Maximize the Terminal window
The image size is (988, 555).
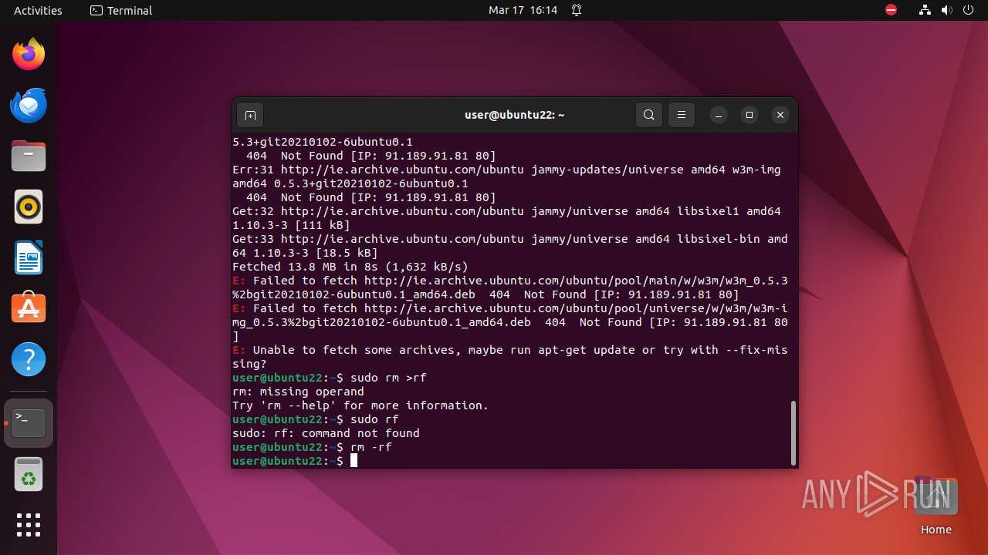click(x=749, y=115)
